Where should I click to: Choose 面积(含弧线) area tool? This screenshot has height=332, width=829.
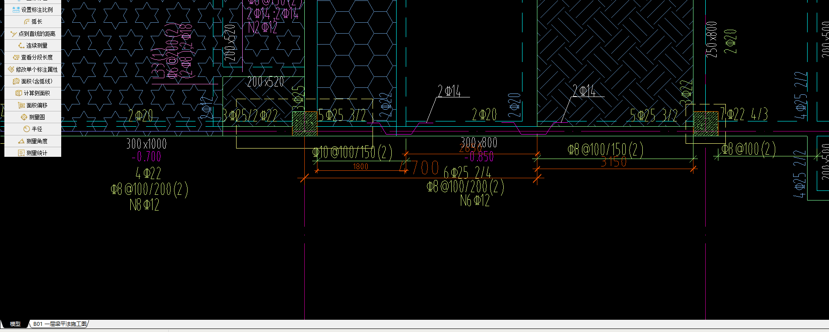click(x=33, y=81)
